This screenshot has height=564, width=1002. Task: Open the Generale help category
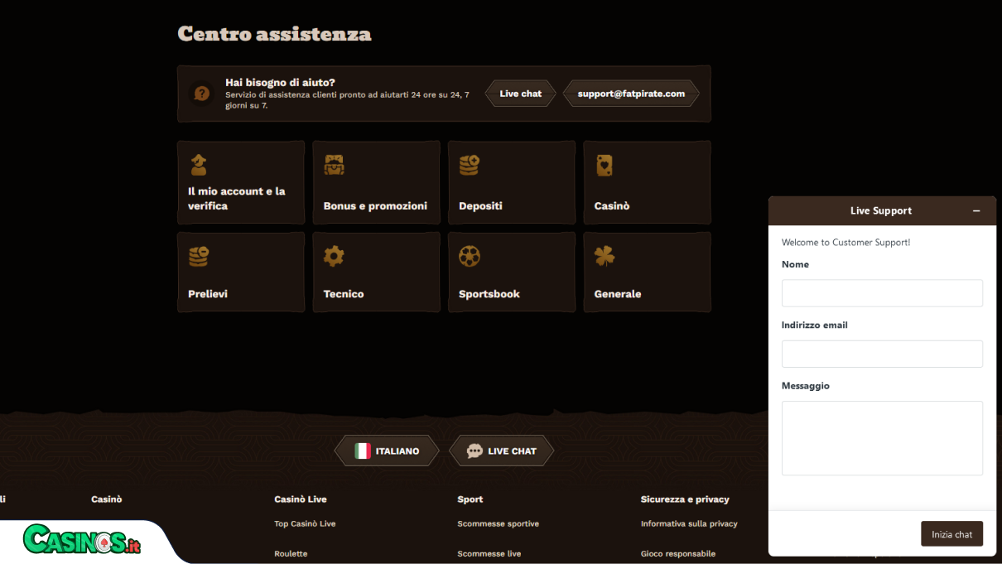tap(647, 272)
